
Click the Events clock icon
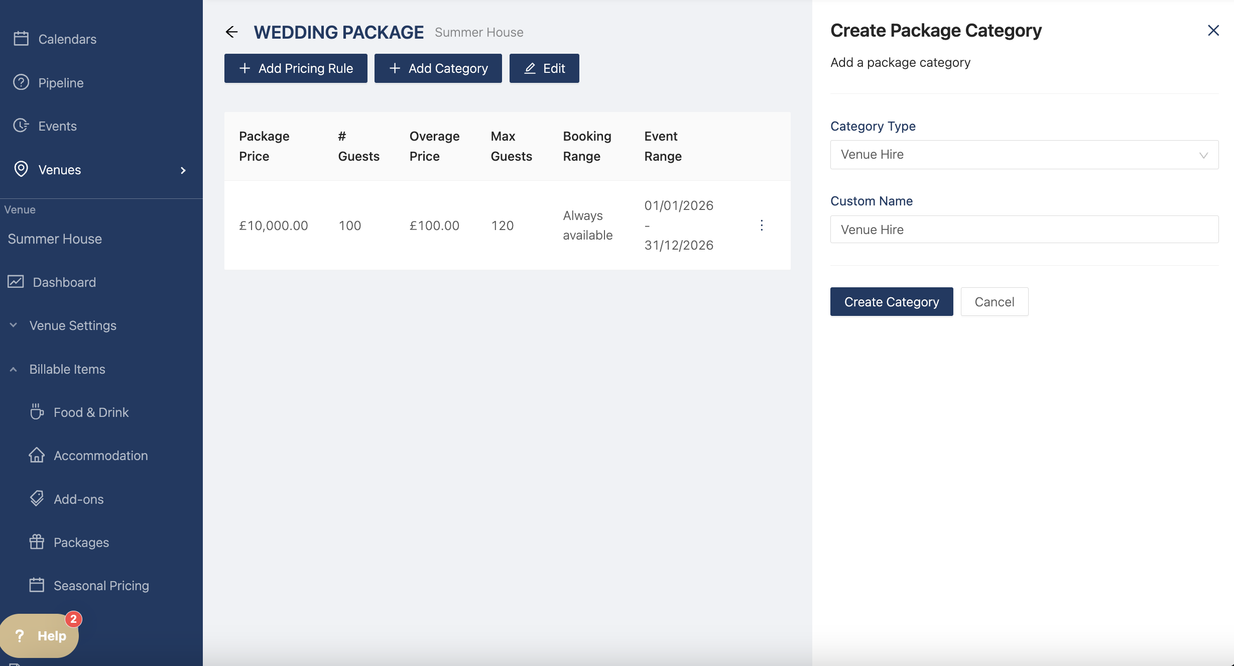point(21,126)
